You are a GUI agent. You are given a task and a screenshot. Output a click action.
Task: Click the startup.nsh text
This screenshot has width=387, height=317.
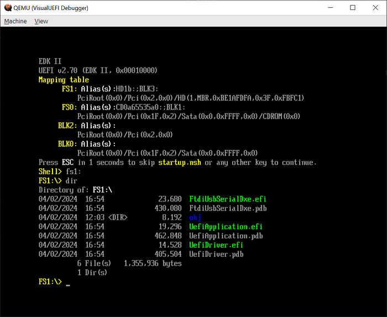180,163
